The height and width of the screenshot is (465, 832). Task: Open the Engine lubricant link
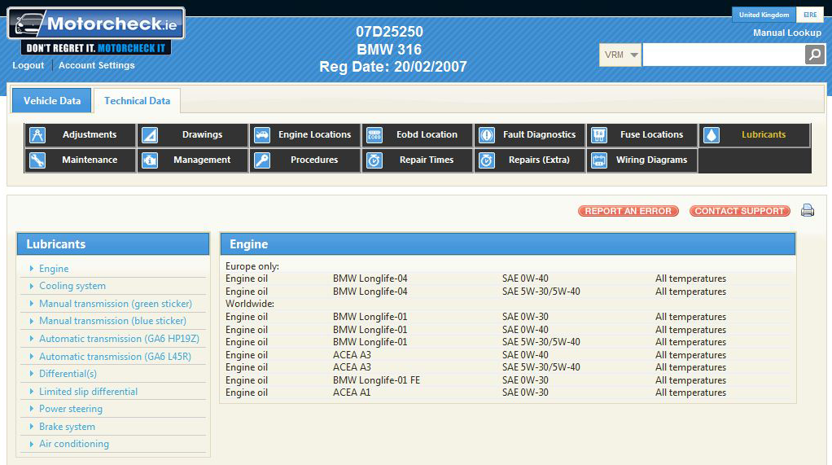point(54,269)
